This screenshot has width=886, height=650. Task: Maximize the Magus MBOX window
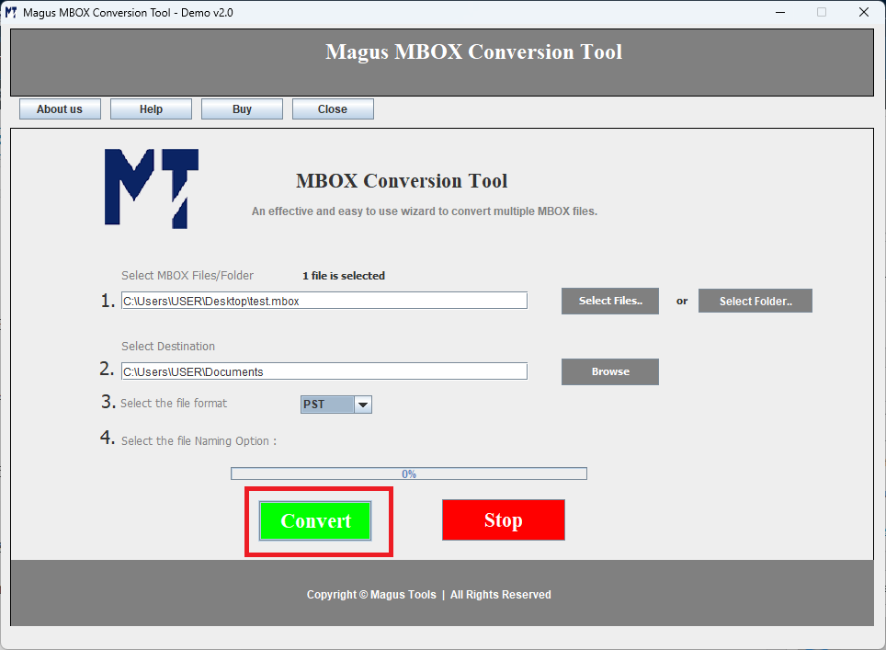(x=822, y=13)
